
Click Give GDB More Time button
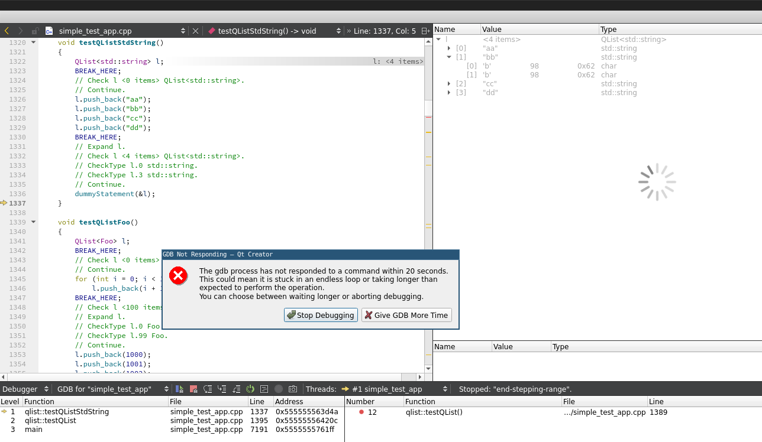(406, 315)
